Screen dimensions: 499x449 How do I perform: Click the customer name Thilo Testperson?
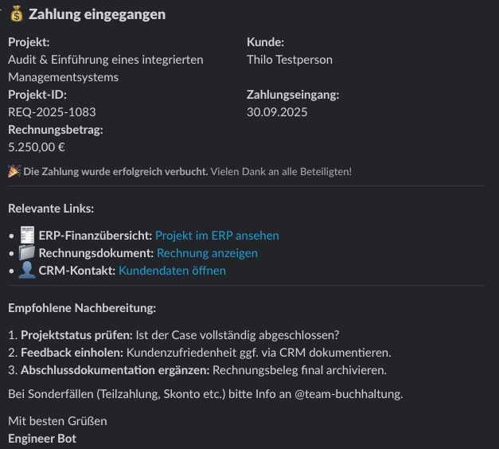click(x=290, y=60)
